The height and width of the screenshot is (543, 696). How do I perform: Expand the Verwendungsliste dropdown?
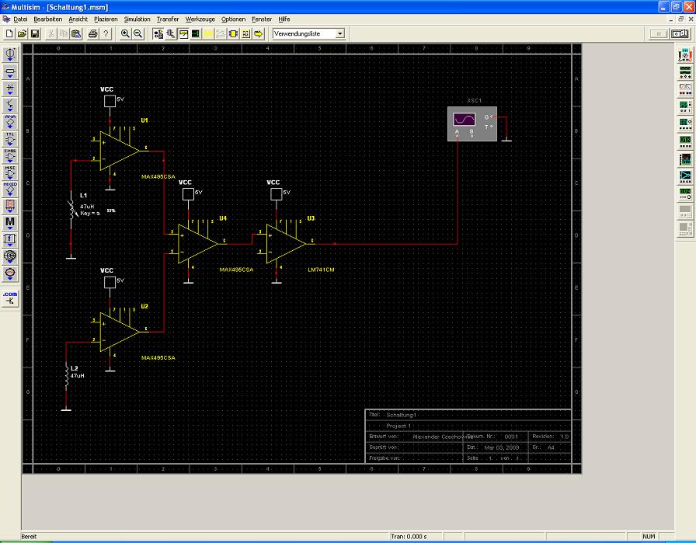[339, 34]
